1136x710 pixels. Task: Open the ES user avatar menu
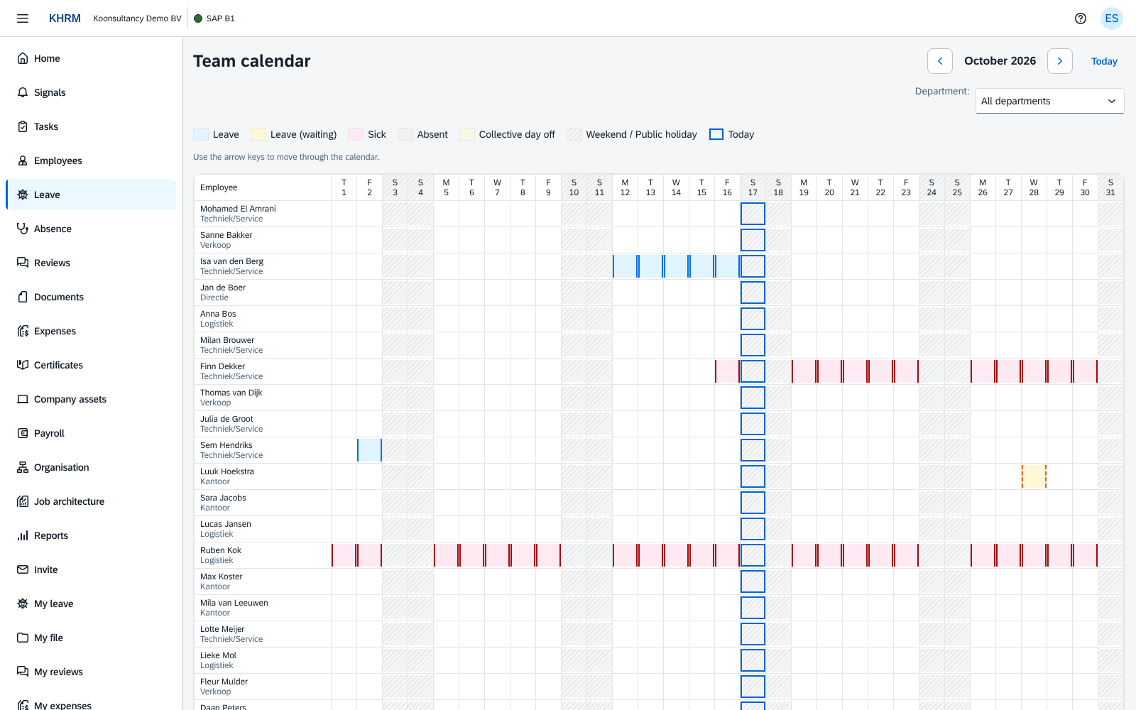click(x=1112, y=18)
